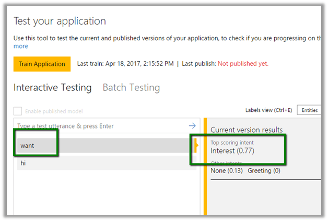This screenshot has height=221, width=328.
Task: Open the Entities labels view dropdown
Action: pos(309,110)
